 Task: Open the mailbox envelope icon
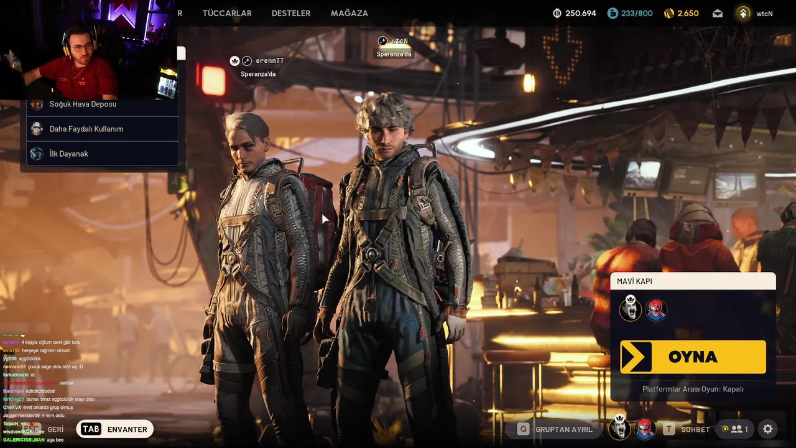(718, 13)
